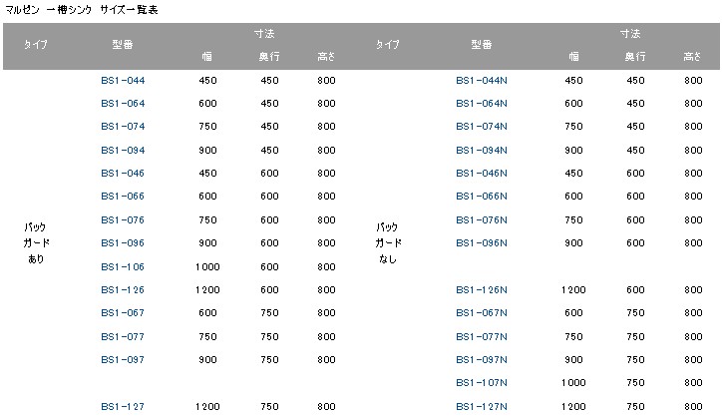The height and width of the screenshot is (418, 722).
Task: Click the right 高さ column header
Action: [x=692, y=57]
